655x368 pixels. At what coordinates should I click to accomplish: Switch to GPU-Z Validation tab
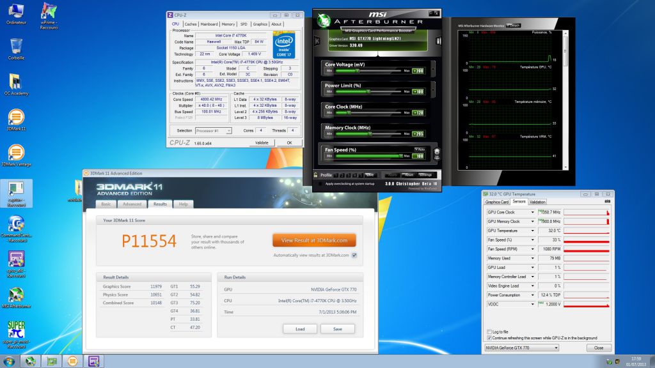[537, 202]
